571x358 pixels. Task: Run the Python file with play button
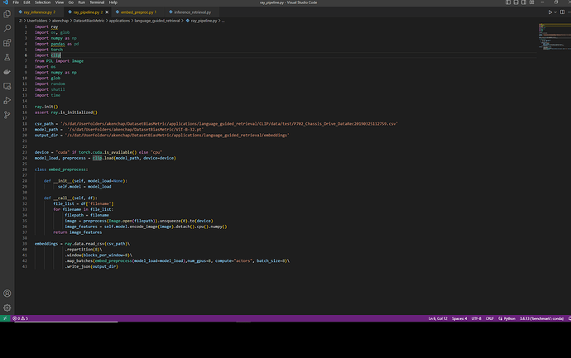550,12
